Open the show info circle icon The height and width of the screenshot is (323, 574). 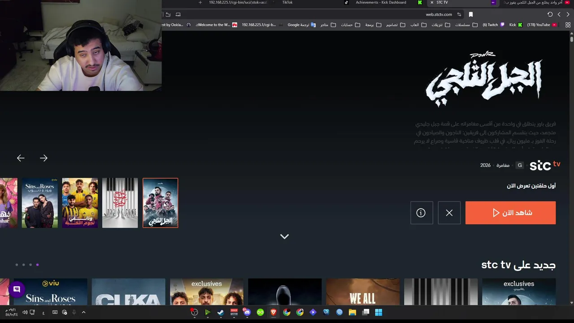tap(421, 213)
